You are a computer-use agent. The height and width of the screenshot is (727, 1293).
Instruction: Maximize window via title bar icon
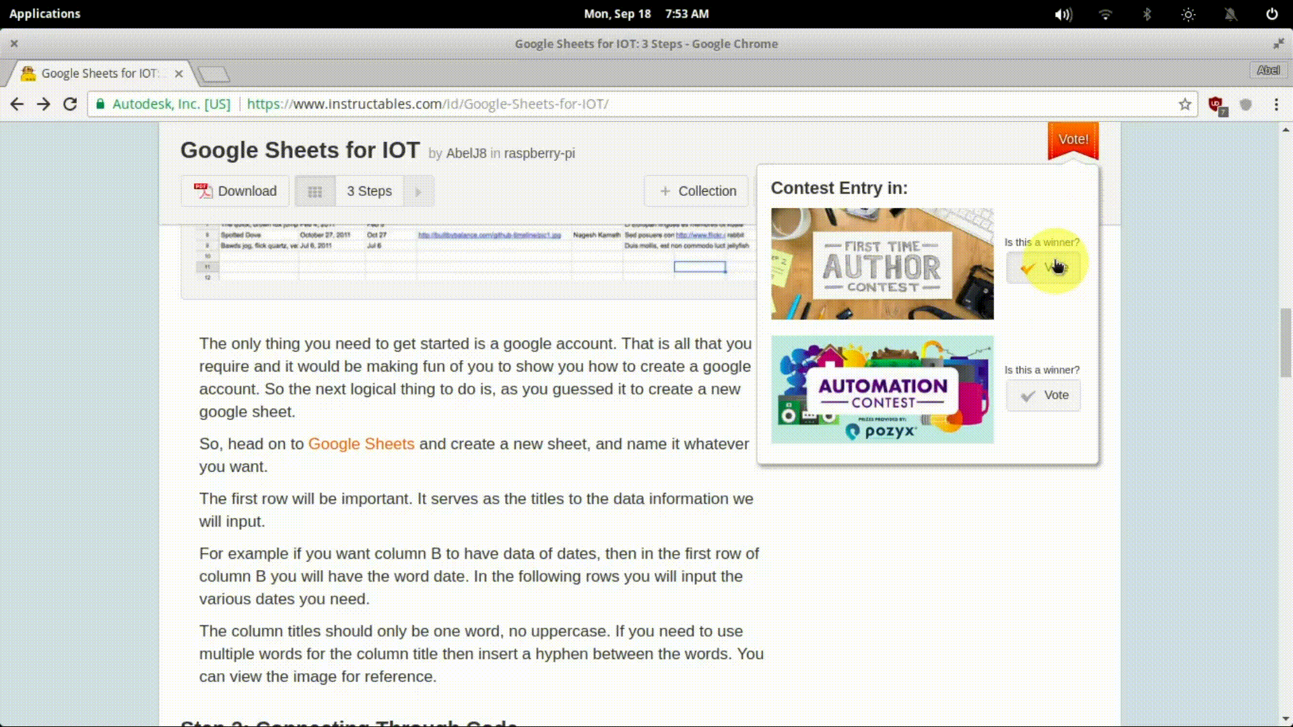[x=1278, y=44]
